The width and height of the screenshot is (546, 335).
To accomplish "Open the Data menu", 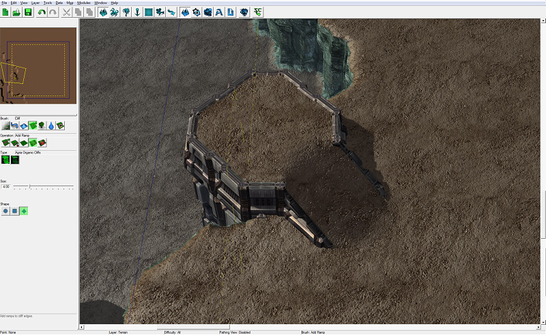I will [x=59, y=3].
